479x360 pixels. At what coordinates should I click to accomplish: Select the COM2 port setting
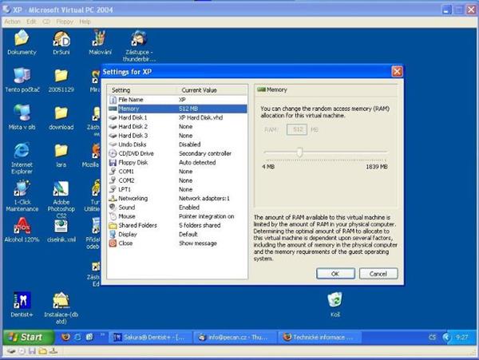click(x=177, y=180)
